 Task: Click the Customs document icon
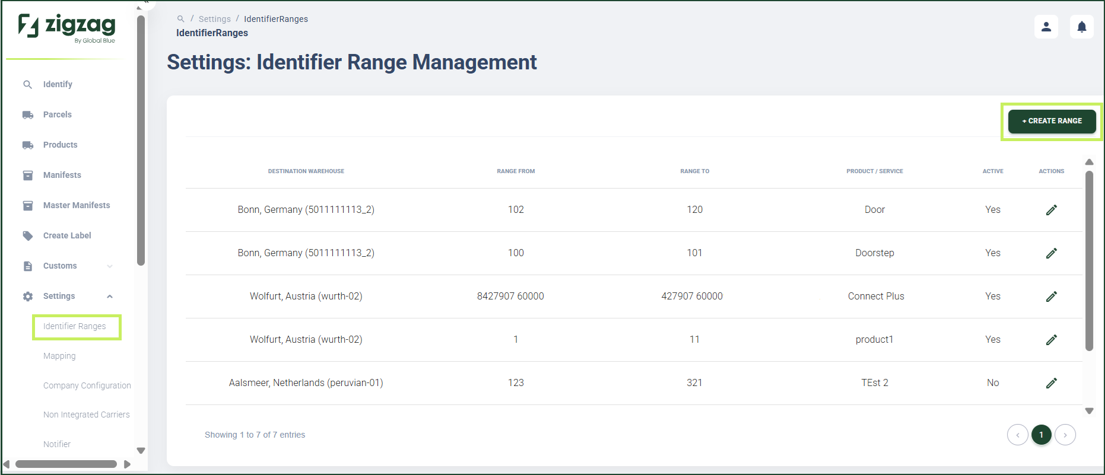[x=27, y=266]
